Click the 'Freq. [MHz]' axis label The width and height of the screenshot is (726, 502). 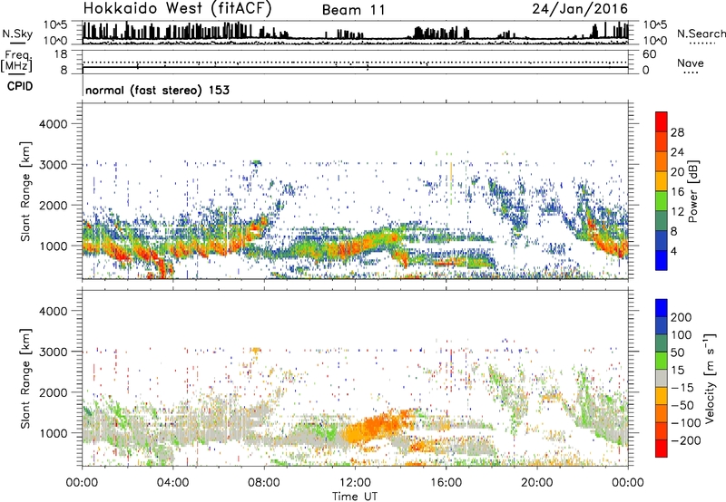(x=16, y=61)
